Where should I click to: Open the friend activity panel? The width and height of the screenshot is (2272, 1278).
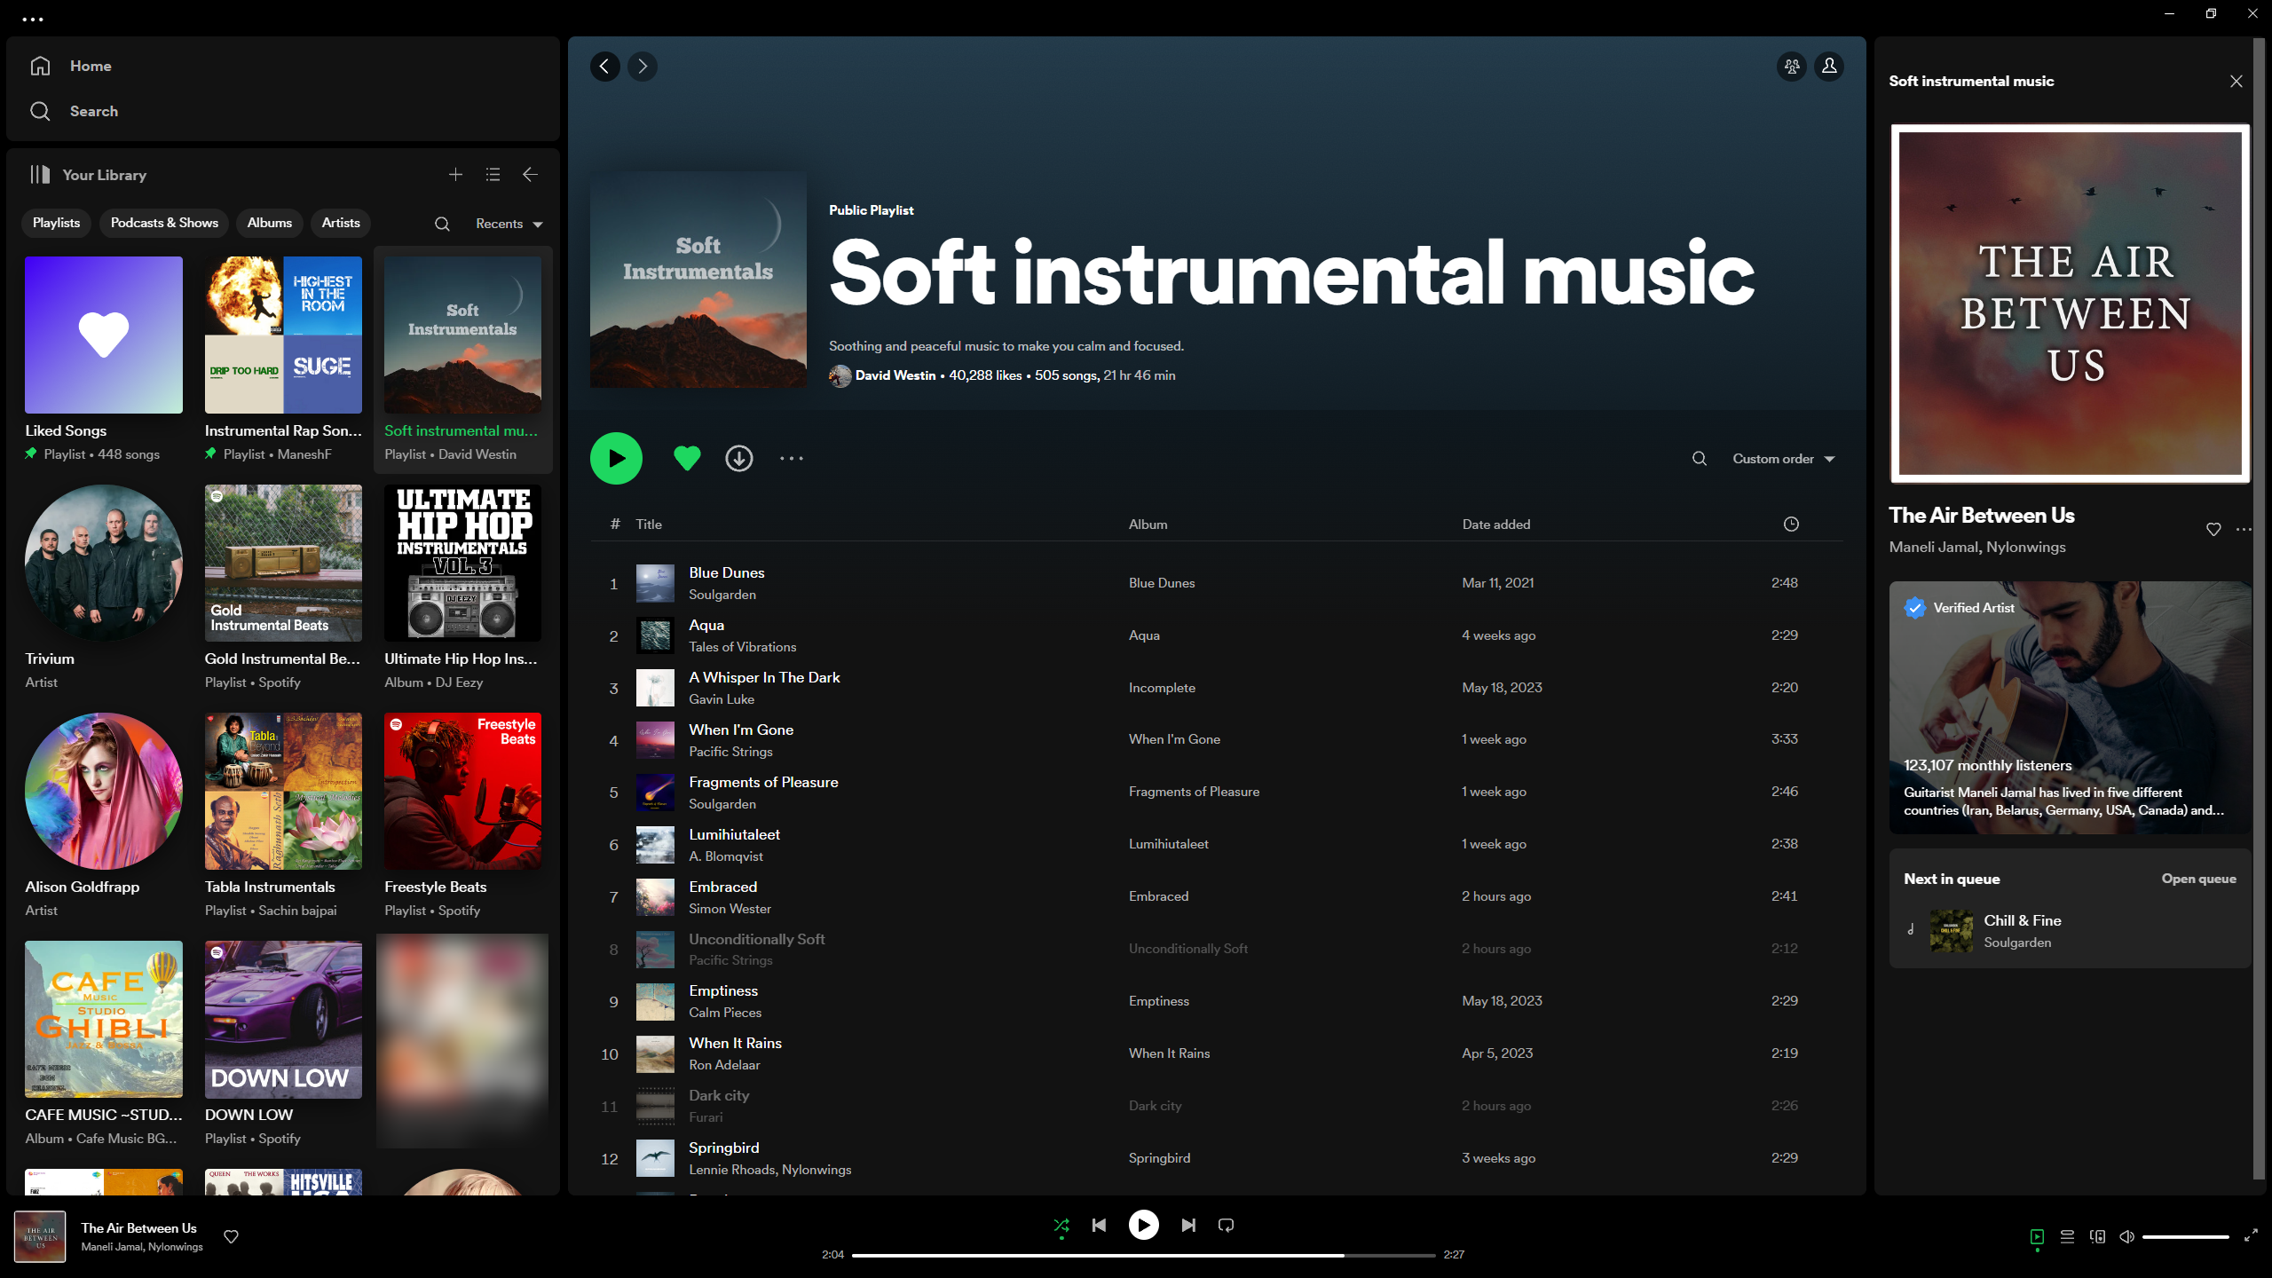pyautogui.click(x=1791, y=66)
